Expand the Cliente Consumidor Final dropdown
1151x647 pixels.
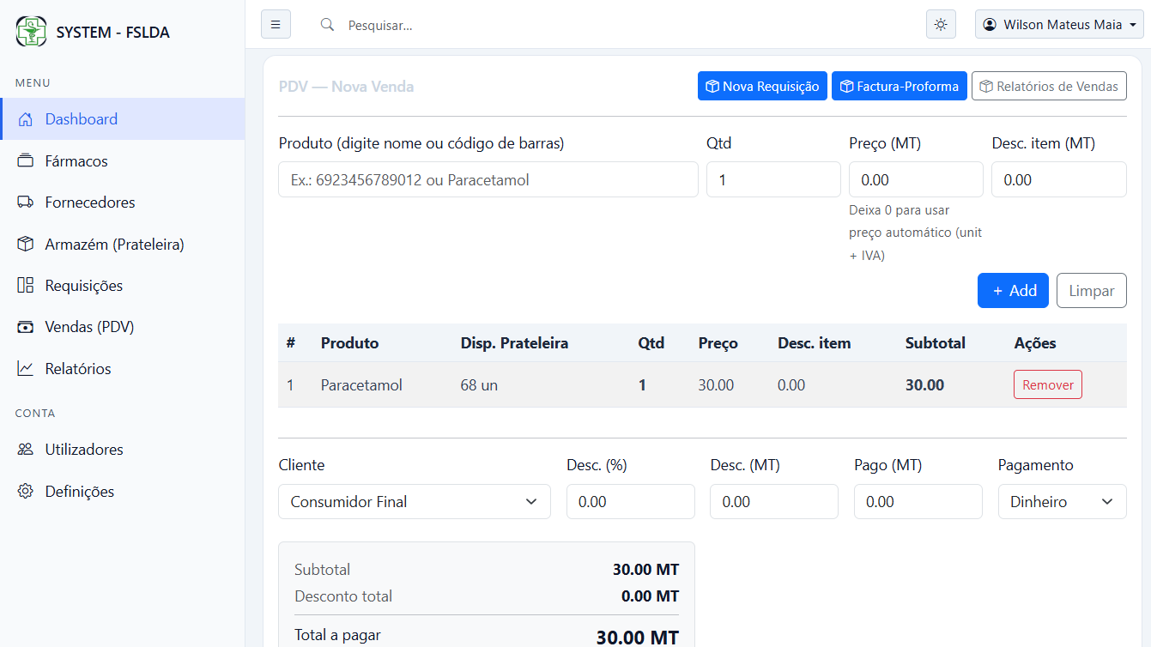click(414, 502)
